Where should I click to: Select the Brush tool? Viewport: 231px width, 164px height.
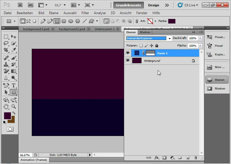click(x=14, y=58)
